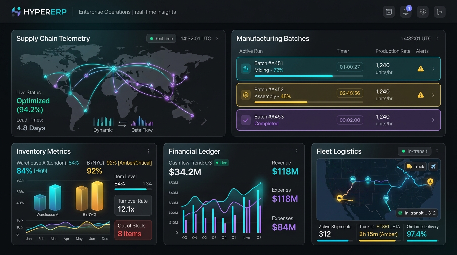Screen dimensions: 457x255
Task: Click the central glowing node on world map
Action: point(113,69)
